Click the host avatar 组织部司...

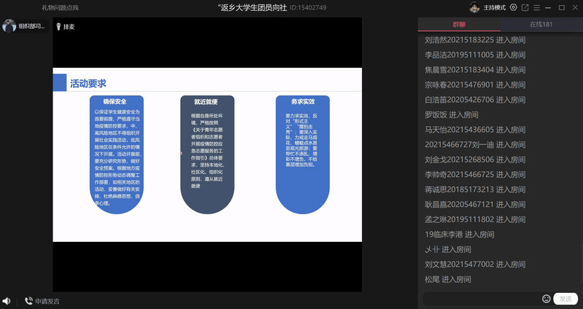point(9,26)
